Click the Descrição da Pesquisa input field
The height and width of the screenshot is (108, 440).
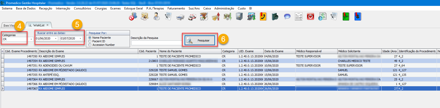(156, 43)
